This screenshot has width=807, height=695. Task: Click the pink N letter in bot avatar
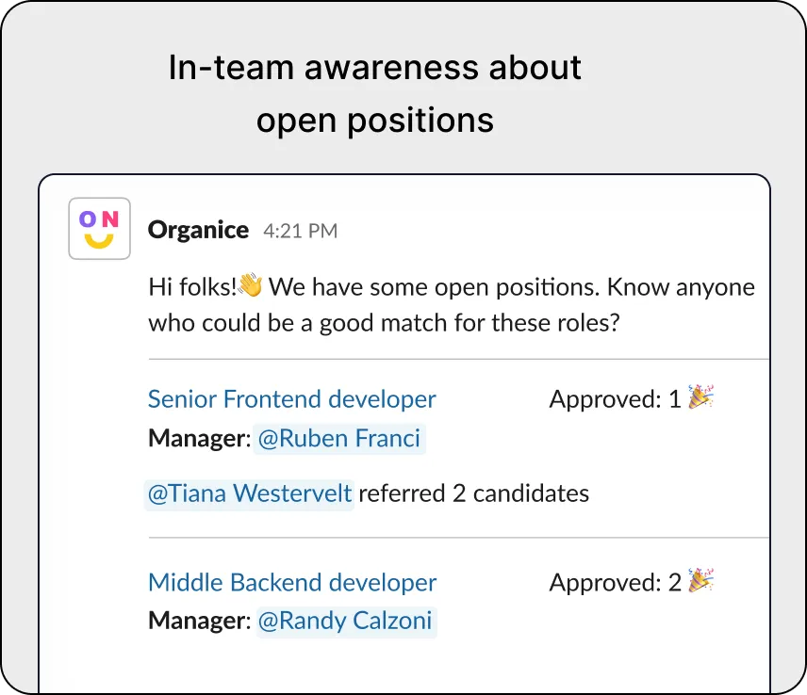tap(111, 218)
